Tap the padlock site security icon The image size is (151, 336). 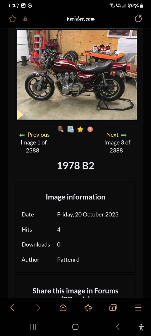tap(25, 19)
